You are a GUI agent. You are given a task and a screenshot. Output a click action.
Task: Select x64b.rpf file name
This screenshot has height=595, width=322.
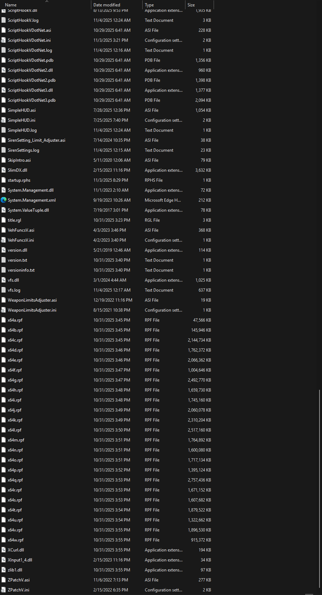pyautogui.click(x=15, y=330)
